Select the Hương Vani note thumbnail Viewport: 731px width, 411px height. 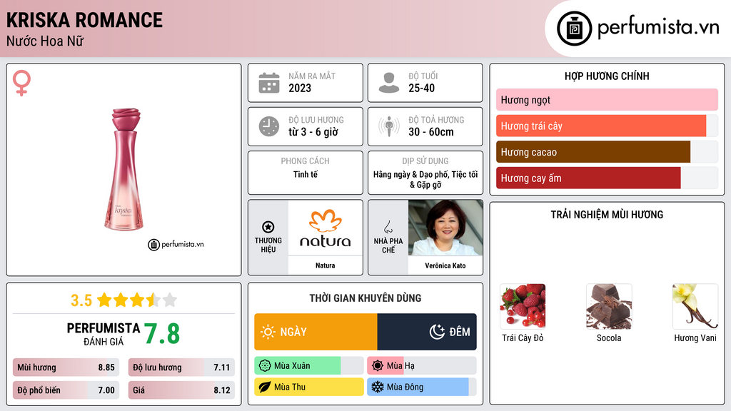[695, 307]
